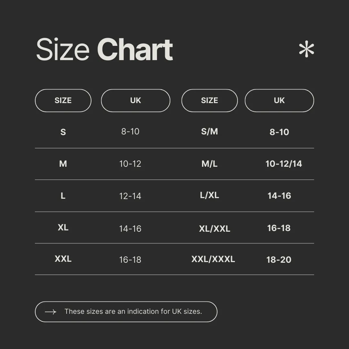Viewport: 349px width, 349px height.
Task: Select the single L size label
Action: point(63,196)
